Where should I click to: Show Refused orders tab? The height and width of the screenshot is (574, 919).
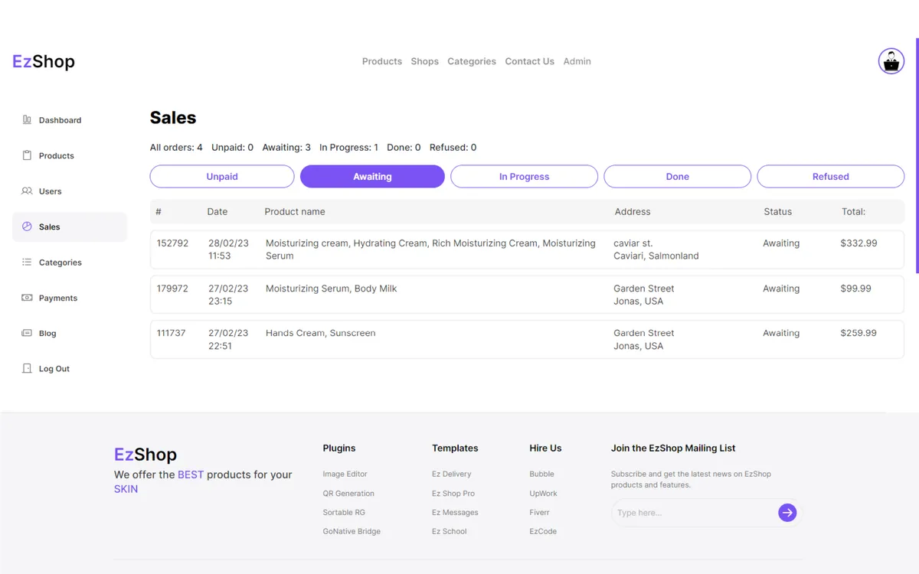pyautogui.click(x=831, y=176)
